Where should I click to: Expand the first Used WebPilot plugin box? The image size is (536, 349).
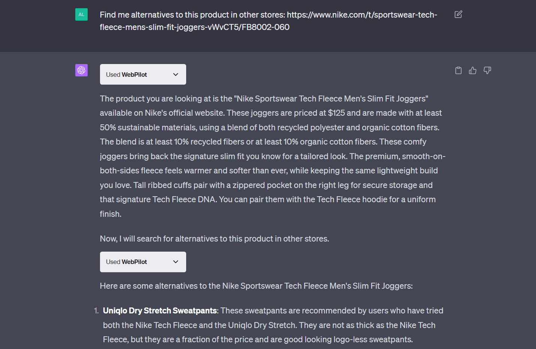click(x=143, y=75)
